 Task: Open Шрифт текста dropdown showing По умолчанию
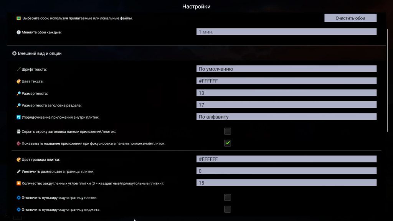tap(286, 69)
